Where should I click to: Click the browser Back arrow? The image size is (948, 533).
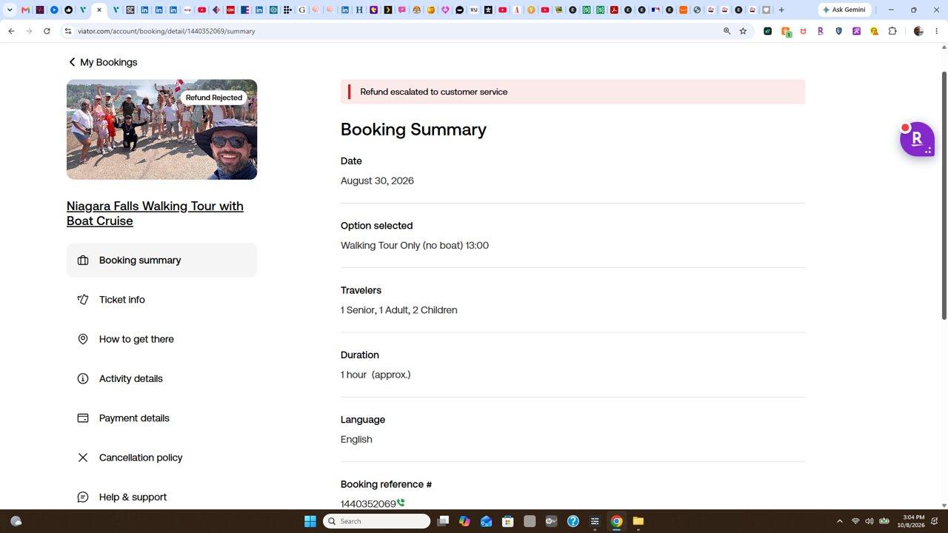click(x=11, y=31)
